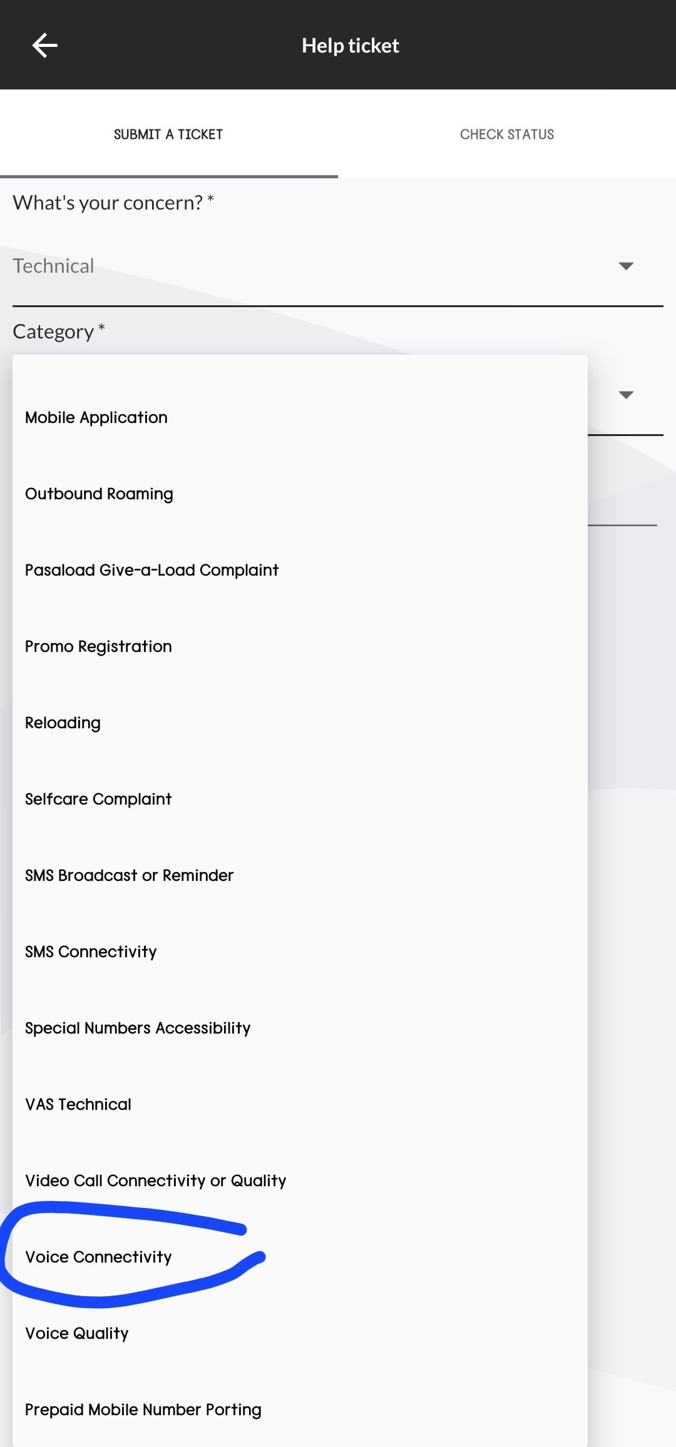Image resolution: width=676 pixels, height=1447 pixels.
Task: Select the Reloading option
Action: [x=62, y=722]
